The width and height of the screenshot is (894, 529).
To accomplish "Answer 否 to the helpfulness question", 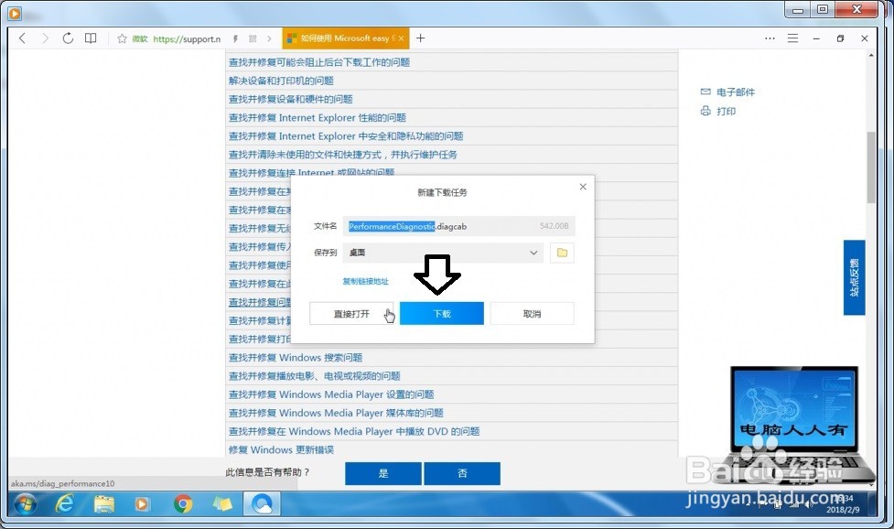I will [x=462, y=473].
